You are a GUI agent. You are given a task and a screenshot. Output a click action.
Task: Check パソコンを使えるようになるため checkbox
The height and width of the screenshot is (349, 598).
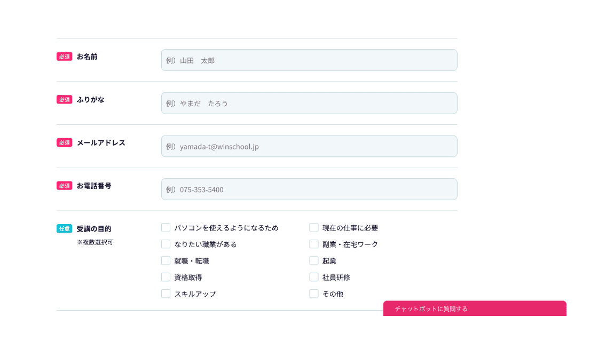point(166,228)
